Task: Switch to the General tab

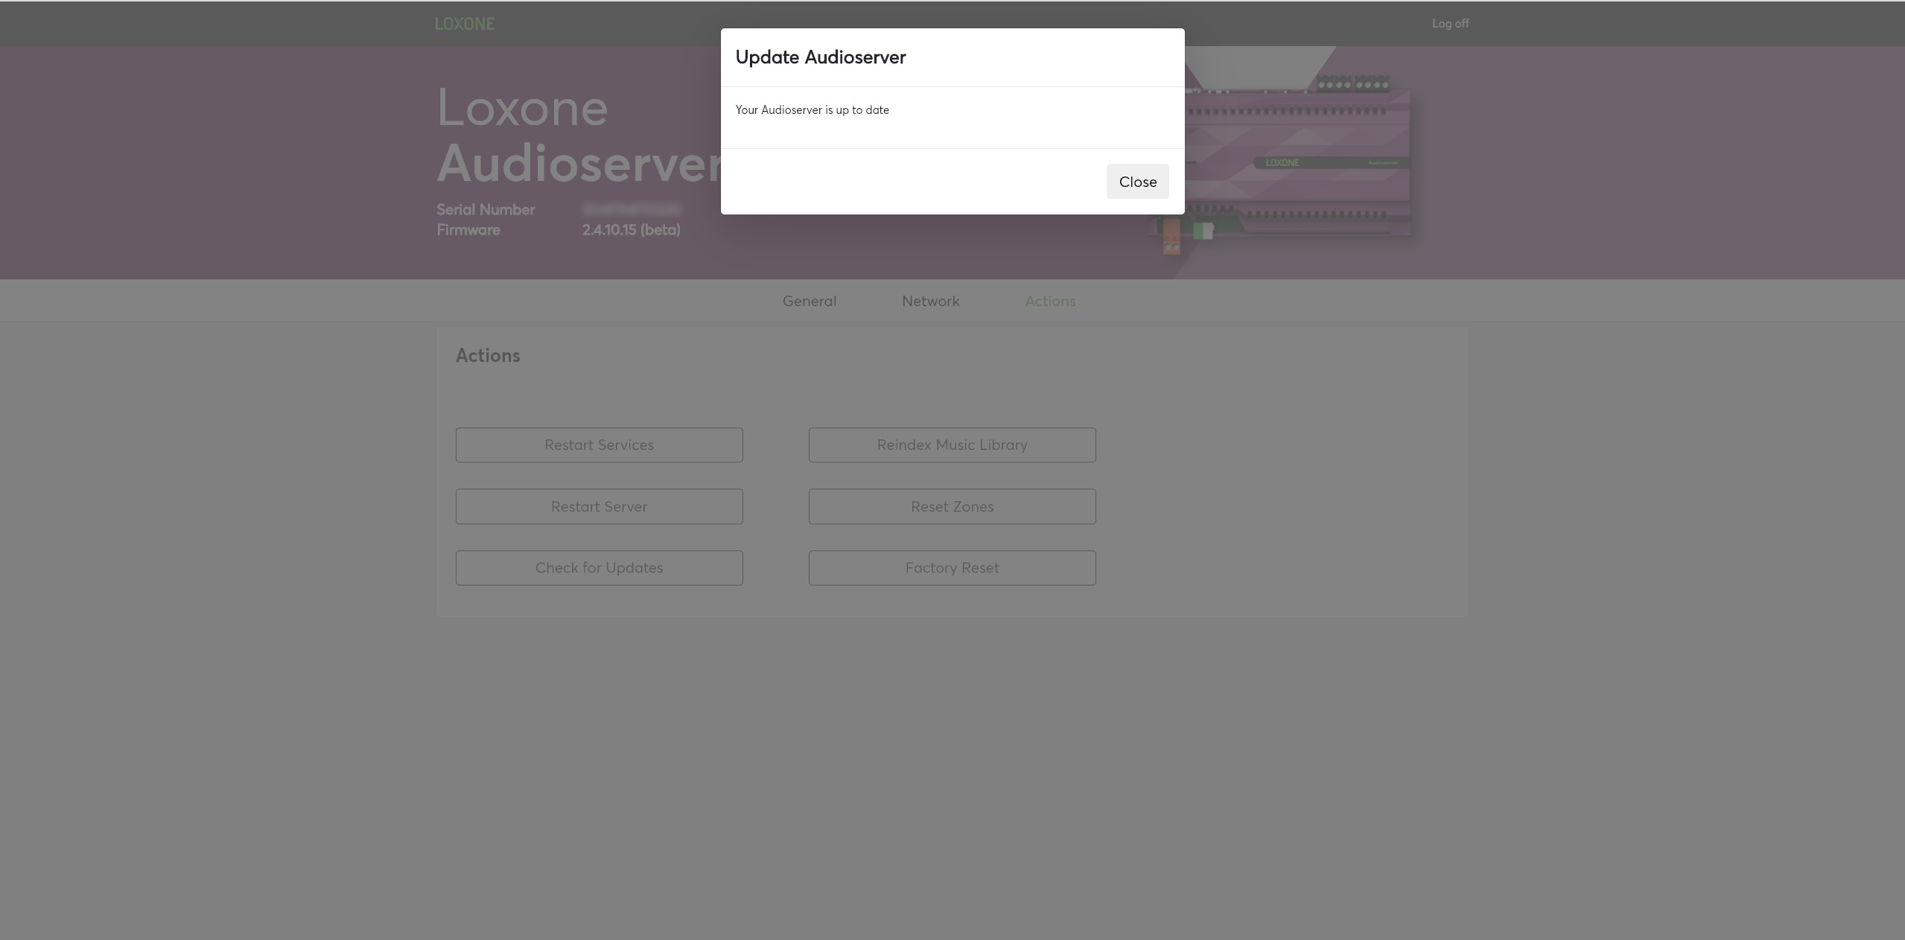Action: (809, 301)
